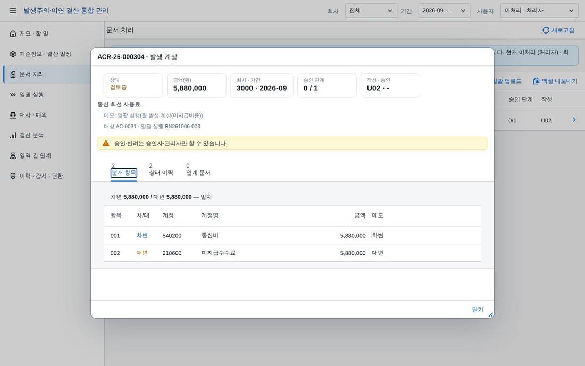Click the 기준정보 · 결산 일정 sidebar icon
The height and width of the screenshot is (366, 585).
tap(13, 54)
